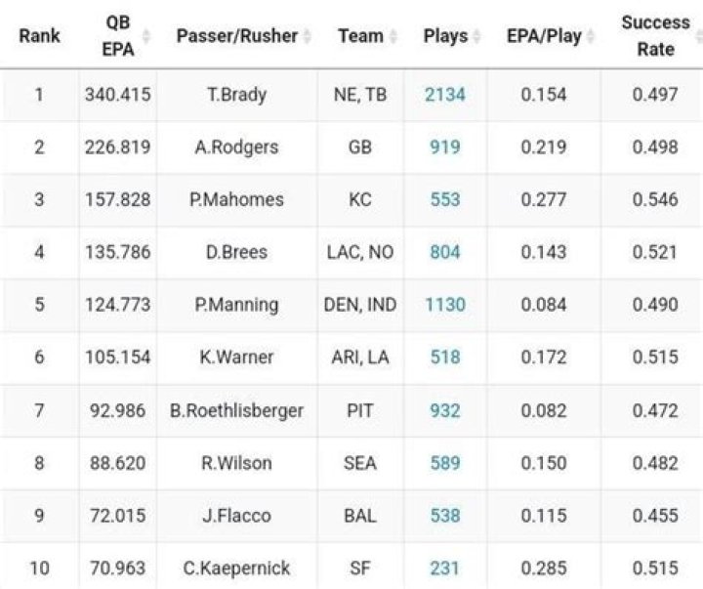Image resolution: width=703 pixels, height=589 pixels.
Task: Click the sort arrows beside QB EPA
Action: click(146, 36)
